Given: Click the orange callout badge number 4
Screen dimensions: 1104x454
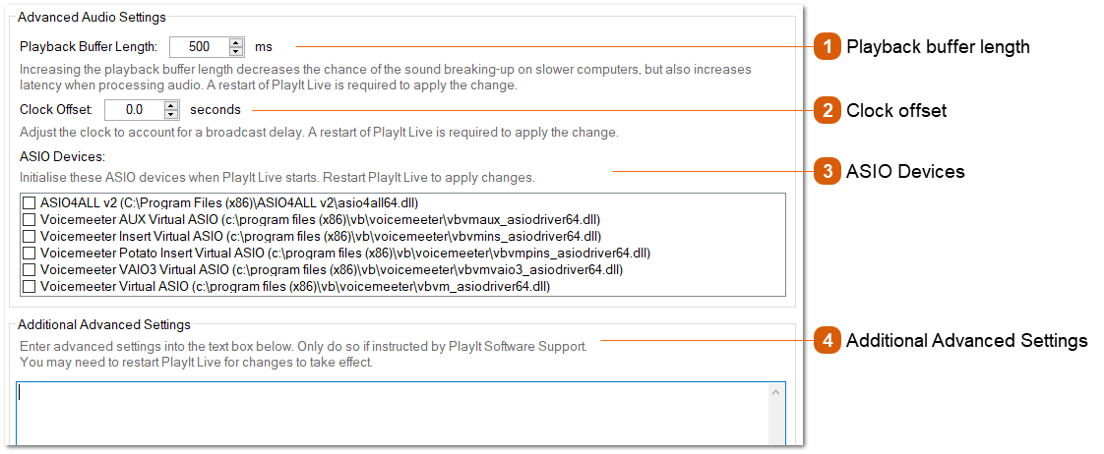Looking at the screenshot, I should click(828, 341).
